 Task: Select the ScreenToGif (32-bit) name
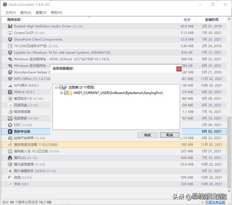click(29, 33)
